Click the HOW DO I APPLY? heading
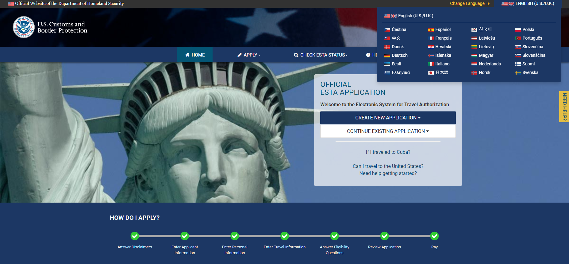The width and height of the screenshot is (569, 264). point(135,218)
